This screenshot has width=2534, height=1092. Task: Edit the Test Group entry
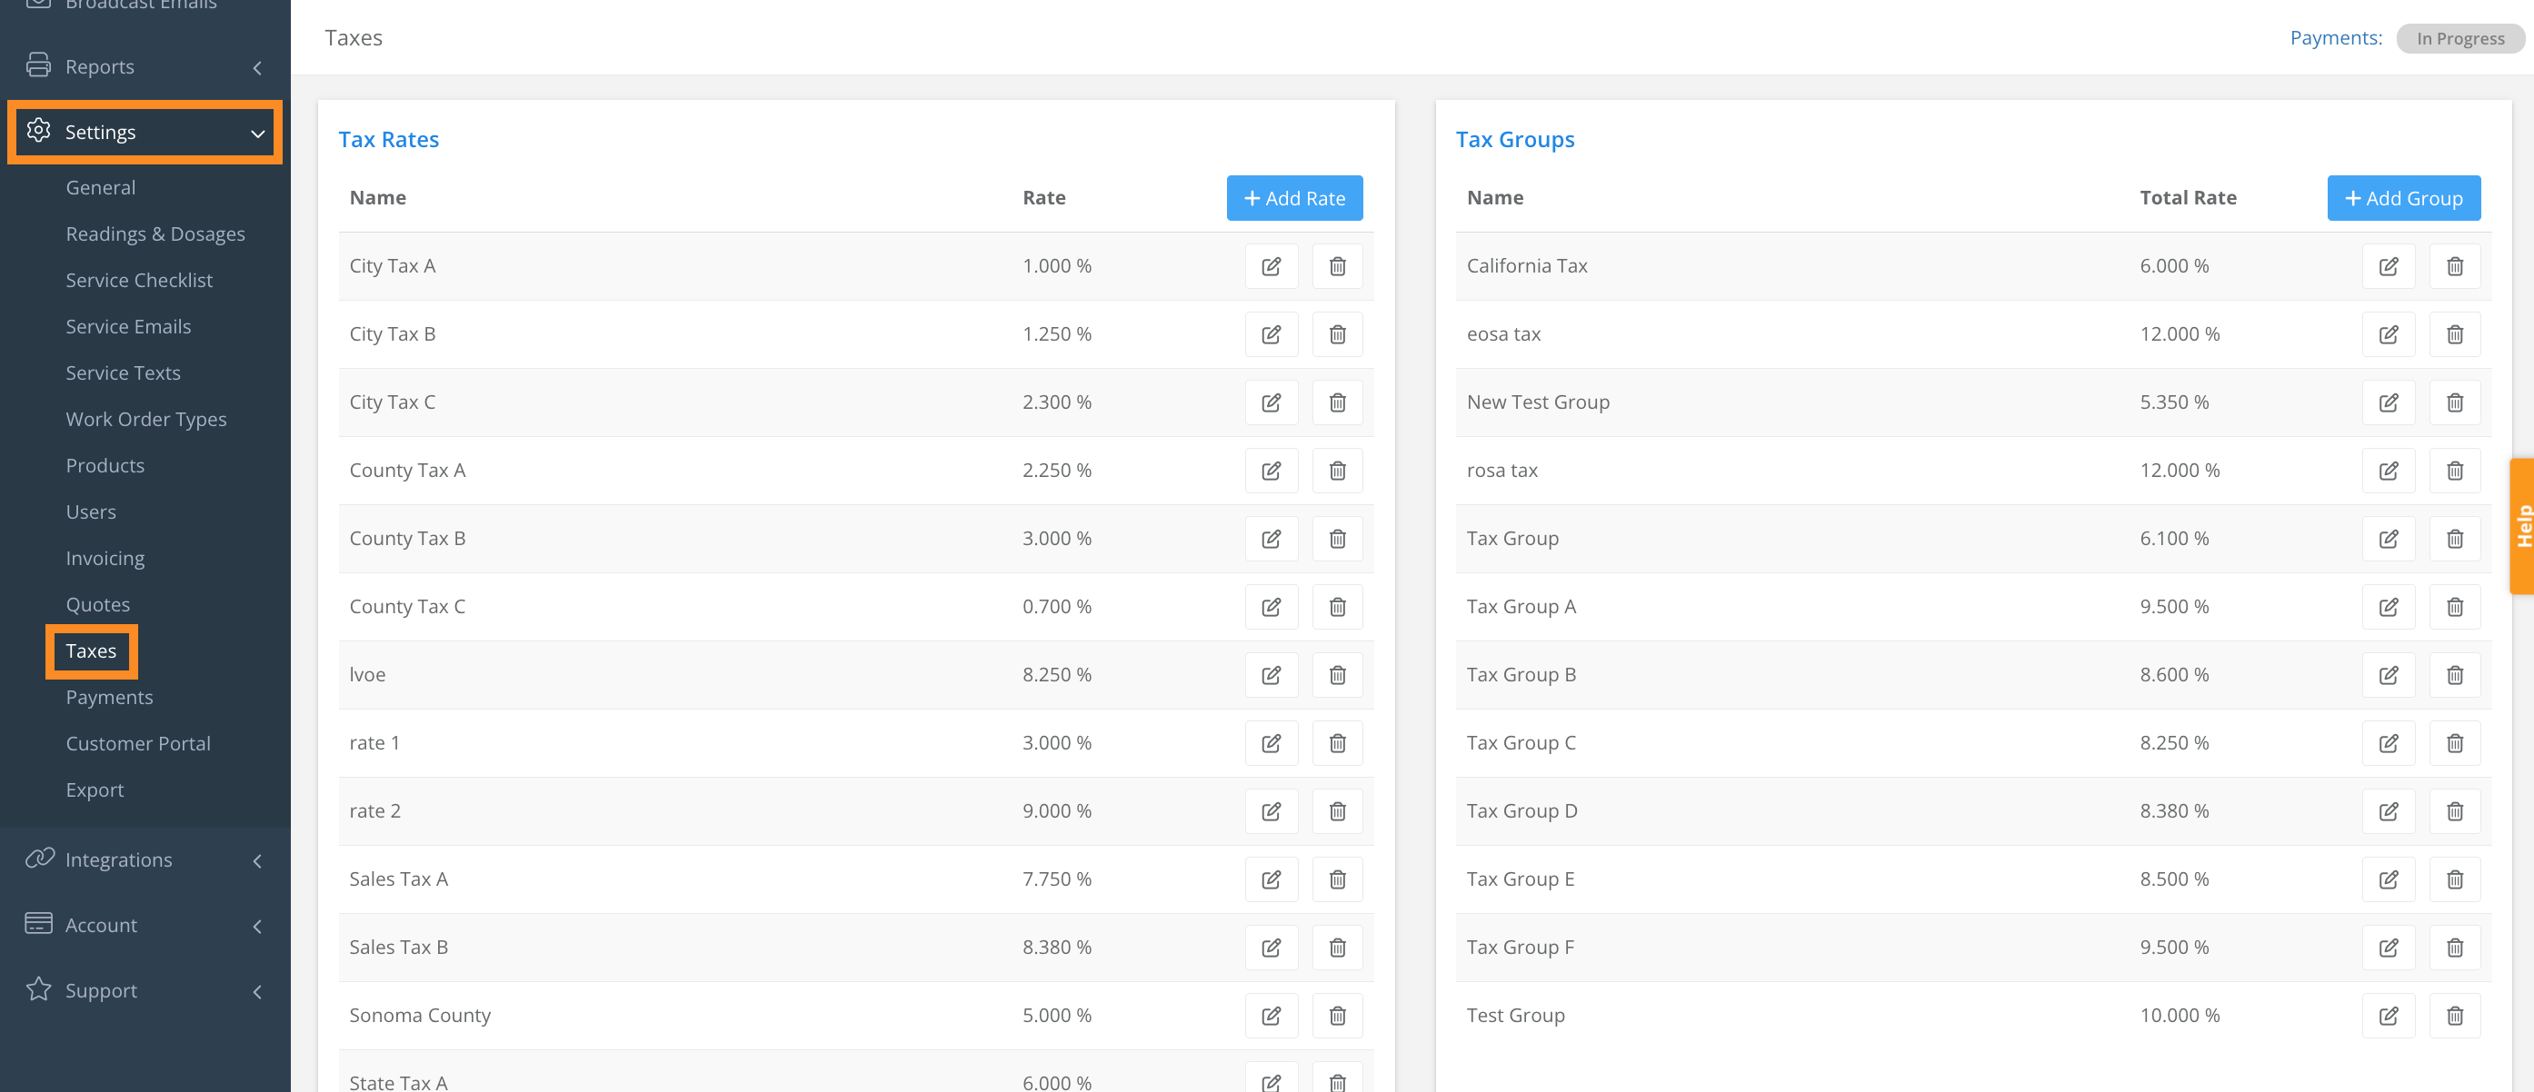tap(2389, 1016)
